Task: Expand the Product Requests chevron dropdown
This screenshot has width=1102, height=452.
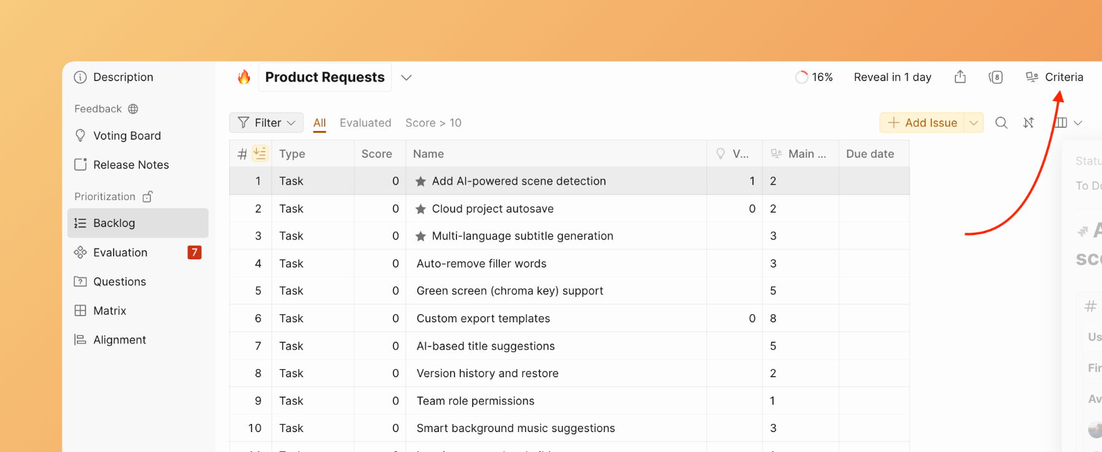Action: coord(406,77)
